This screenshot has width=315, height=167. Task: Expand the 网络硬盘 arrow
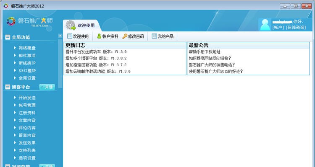point(15,48)
